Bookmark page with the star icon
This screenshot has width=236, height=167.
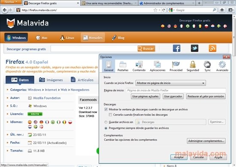coord(155,10)
